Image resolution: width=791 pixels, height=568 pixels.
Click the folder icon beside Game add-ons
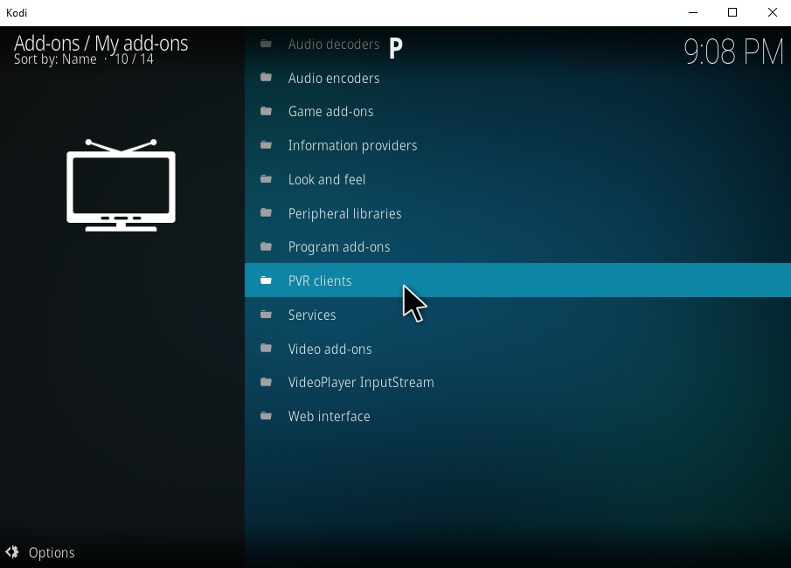click(x=266, y=112)
